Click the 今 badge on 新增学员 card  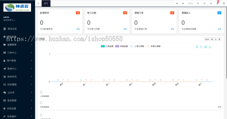(x=78, y=13)
